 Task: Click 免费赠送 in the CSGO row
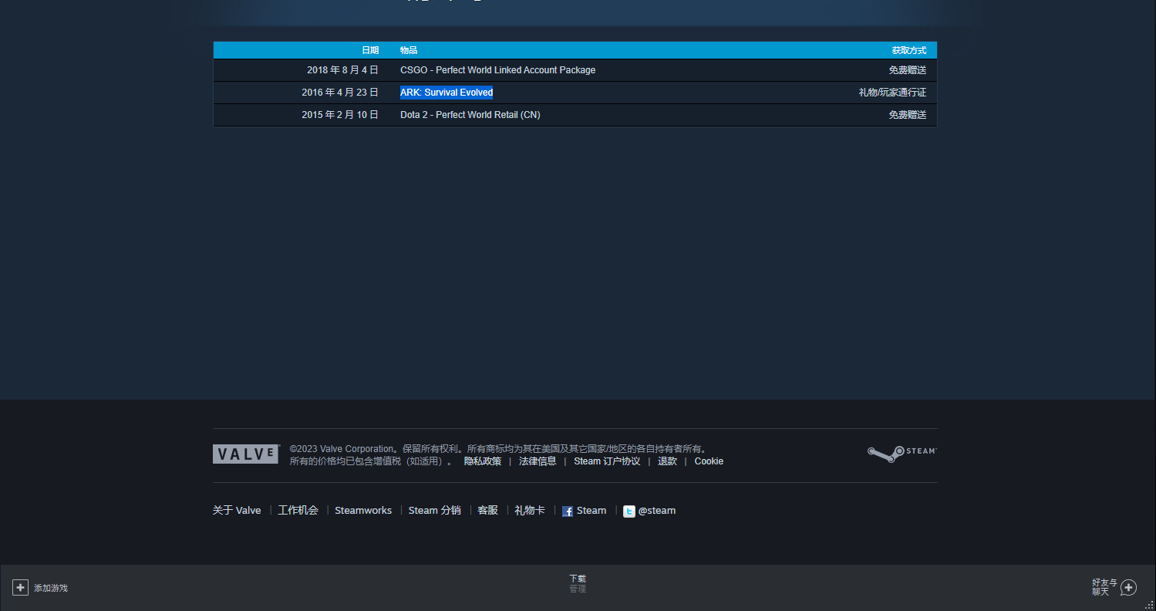(x=908, y=70)
